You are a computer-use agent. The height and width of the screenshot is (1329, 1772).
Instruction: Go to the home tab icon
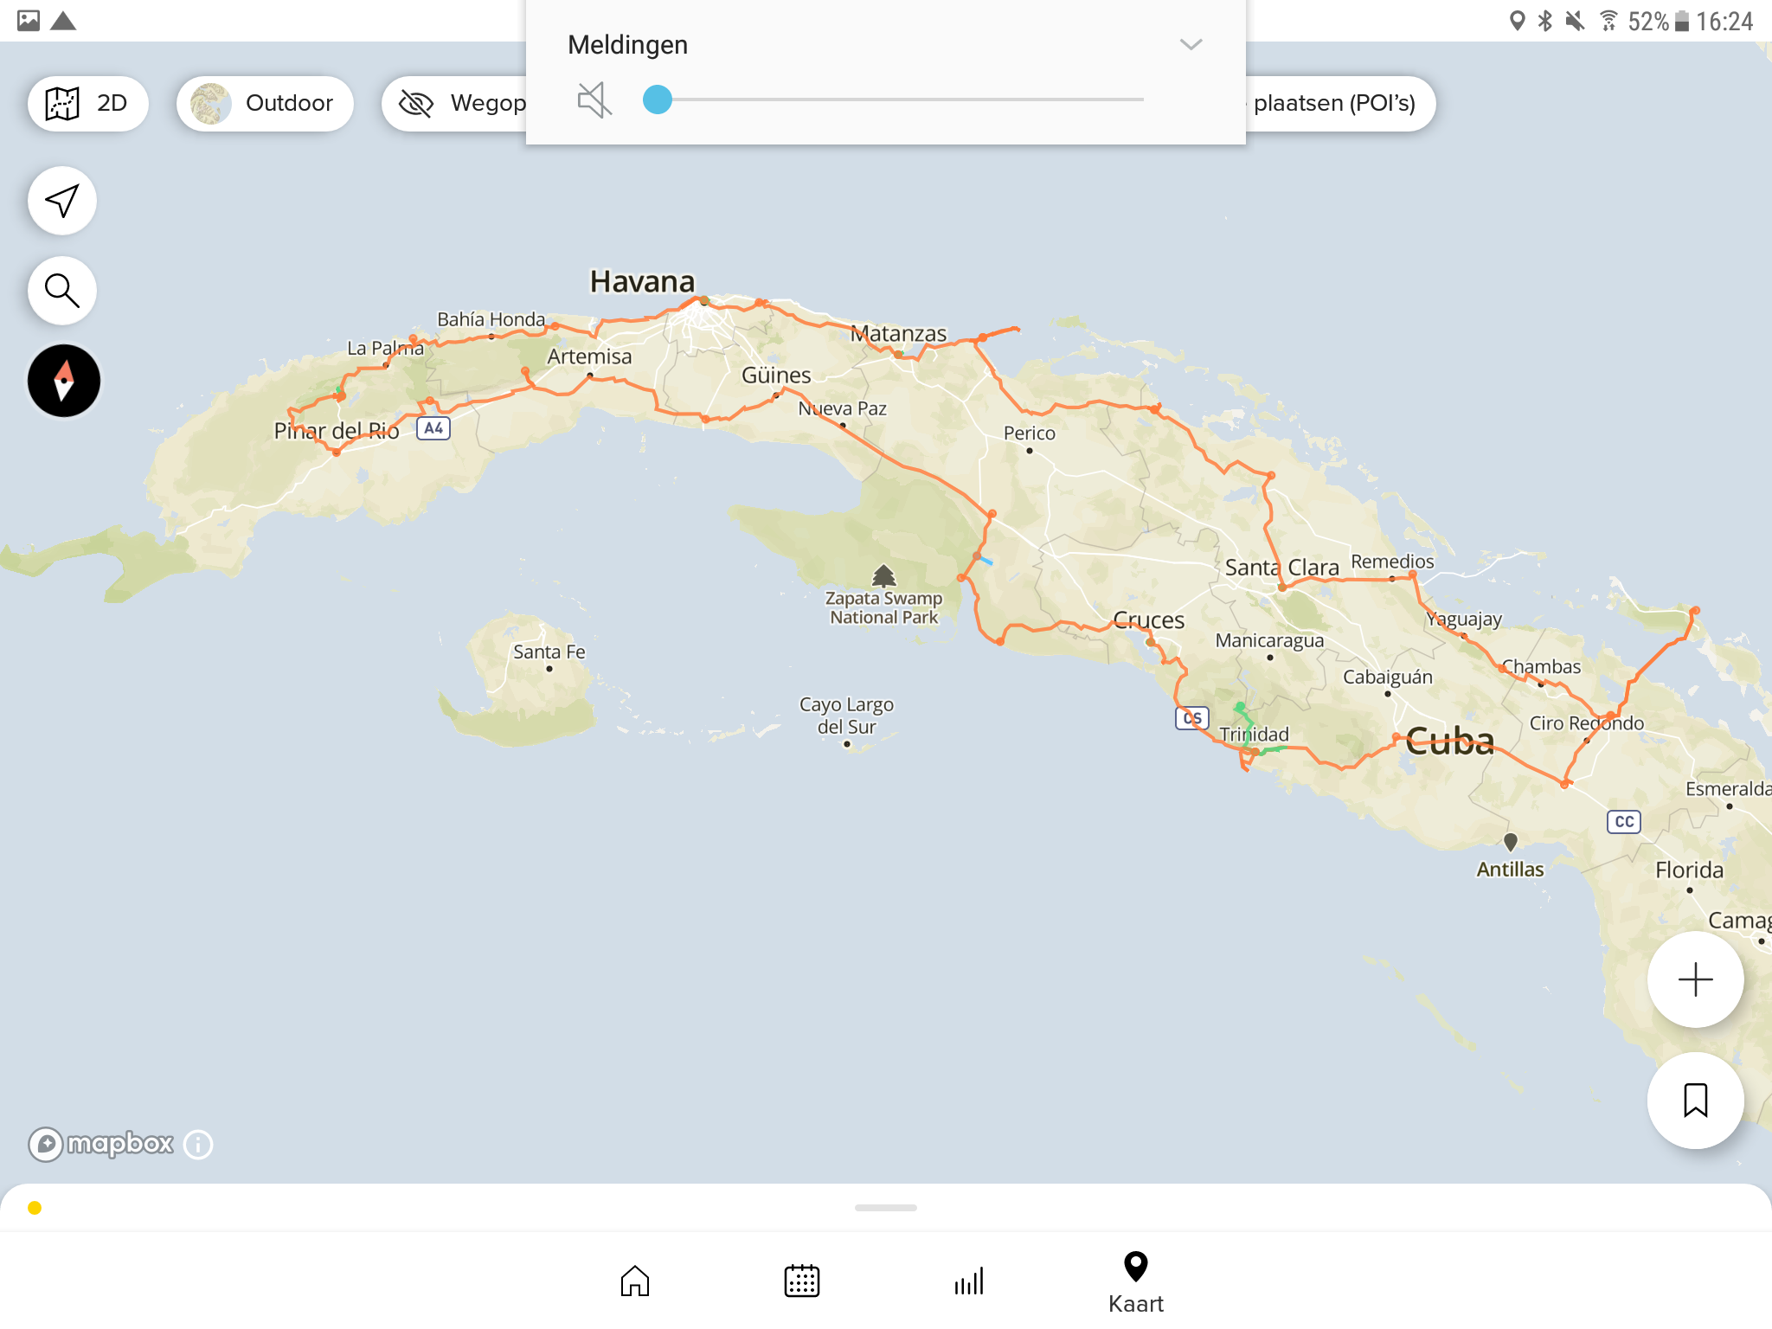pyautogui.click(x=635, y=1281)
